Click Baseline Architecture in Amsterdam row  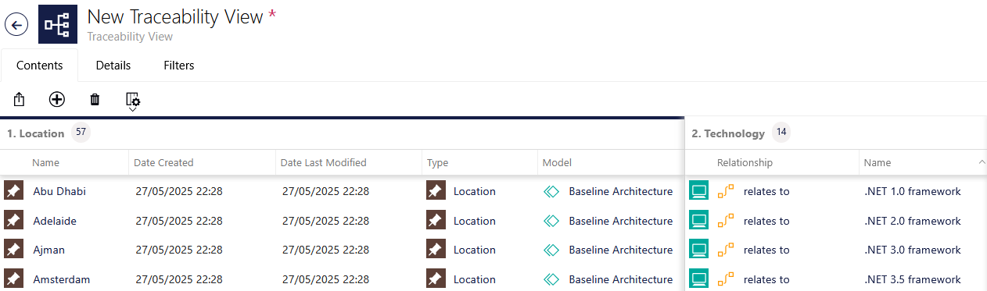[620, 279]
